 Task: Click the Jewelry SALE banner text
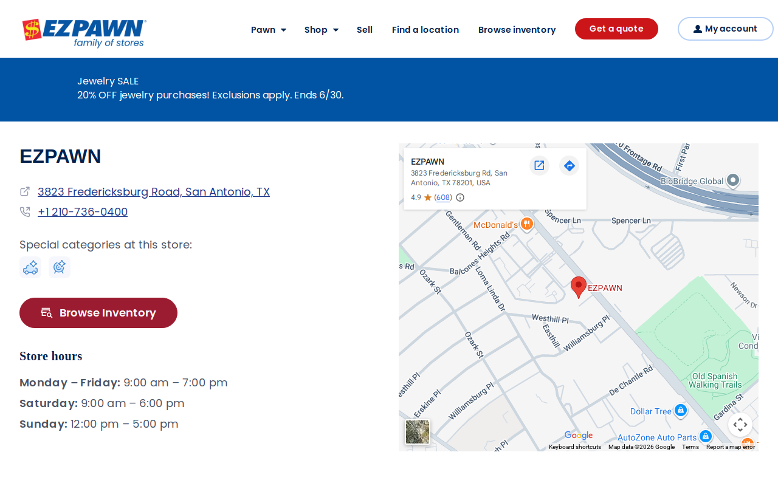click(108, 81)
